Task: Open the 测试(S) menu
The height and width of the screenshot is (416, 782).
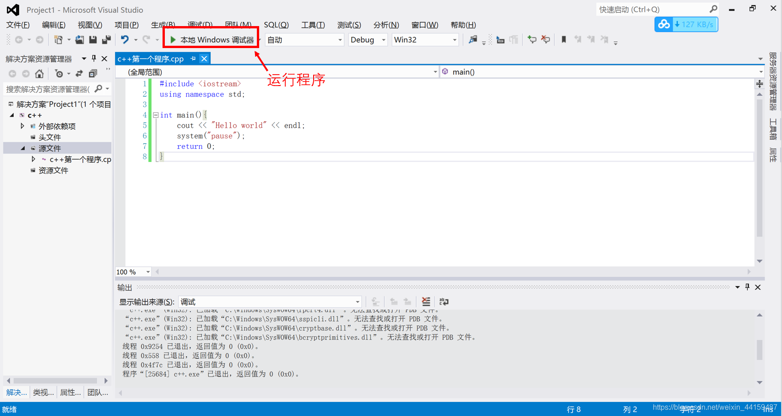Action: [349, 25]
